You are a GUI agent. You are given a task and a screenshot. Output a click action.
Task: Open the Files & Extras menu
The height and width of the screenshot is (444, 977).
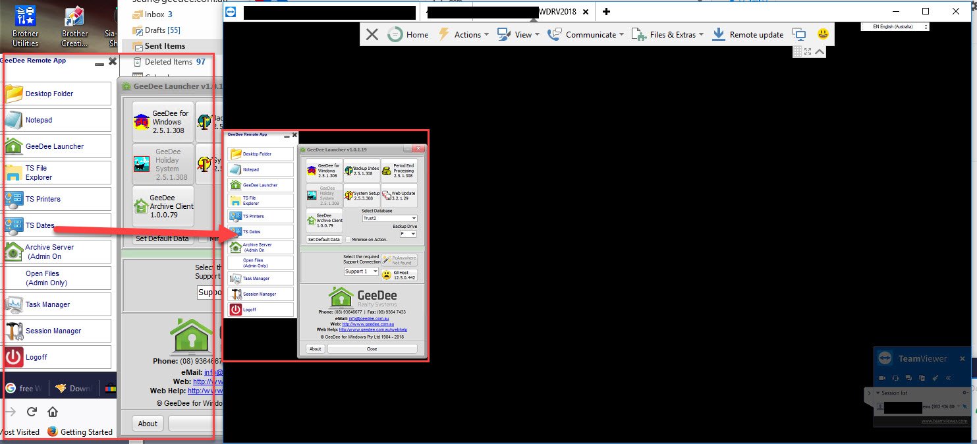point(667,34)
